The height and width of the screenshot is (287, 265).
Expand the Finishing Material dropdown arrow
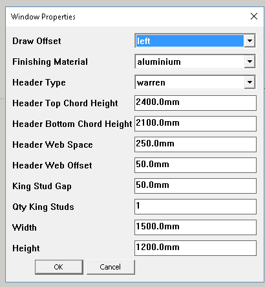click(x=249, y=62)
